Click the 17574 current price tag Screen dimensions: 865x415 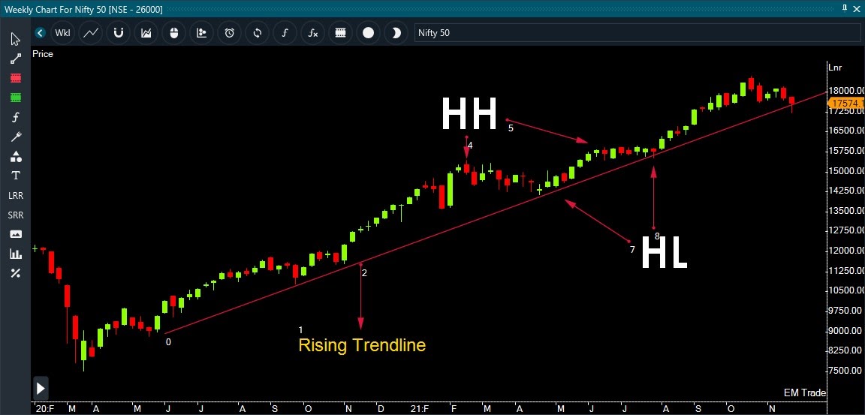(x=845, y=103)
